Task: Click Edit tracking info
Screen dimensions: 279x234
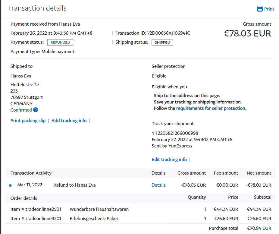Action: (x=169, y=160)
